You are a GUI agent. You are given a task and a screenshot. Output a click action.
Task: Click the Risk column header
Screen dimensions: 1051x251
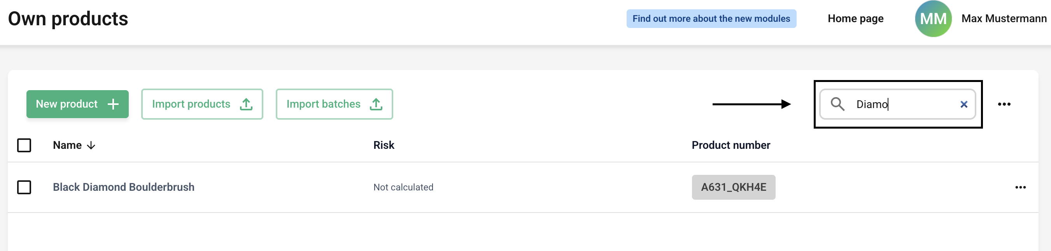tap(384, 145)
